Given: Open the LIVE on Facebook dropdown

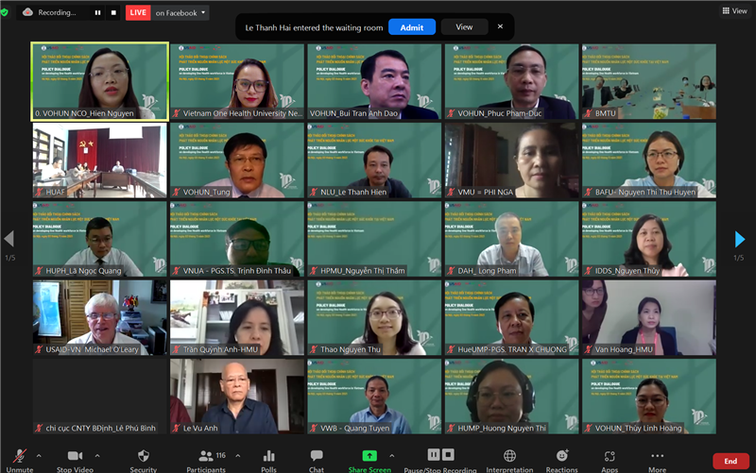Looking at the screenshot, I should [x=180, y=13].
